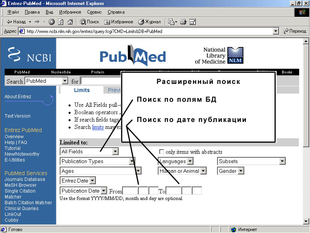310x233 pixels.
Task: Open the Batch Citation Matcher link
Action: coord(28,202)
